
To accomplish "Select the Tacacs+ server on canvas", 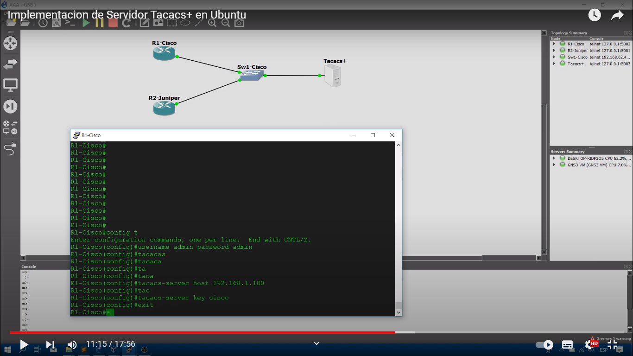I will coord(333,76).
